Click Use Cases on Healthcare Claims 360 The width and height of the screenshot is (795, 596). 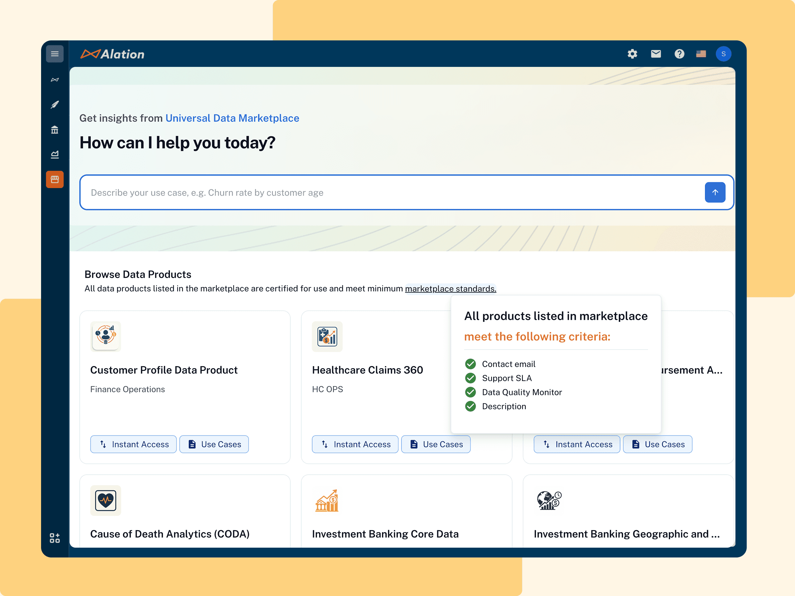tap(436, 444)
